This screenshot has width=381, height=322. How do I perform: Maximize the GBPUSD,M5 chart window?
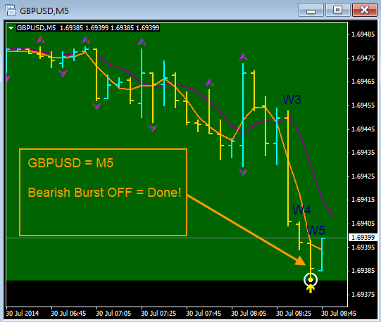point(338,10)
